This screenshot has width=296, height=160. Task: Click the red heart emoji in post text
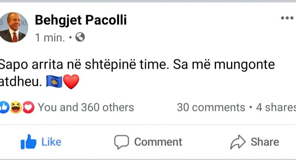click(x=71, y=82)
